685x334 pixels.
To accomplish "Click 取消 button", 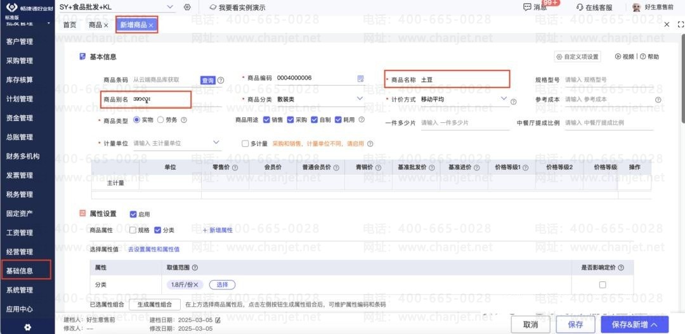I will pos(530,324).
